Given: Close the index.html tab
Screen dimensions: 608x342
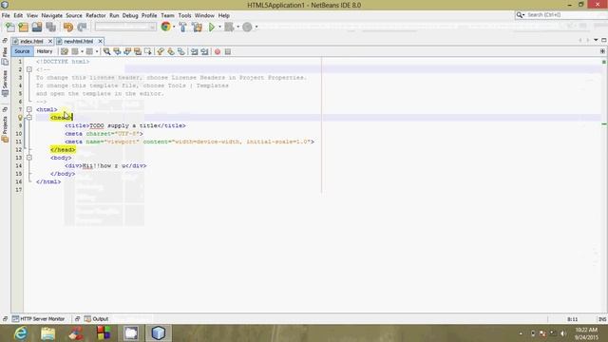Looking at the screenshot, I should tap(50, 41).
